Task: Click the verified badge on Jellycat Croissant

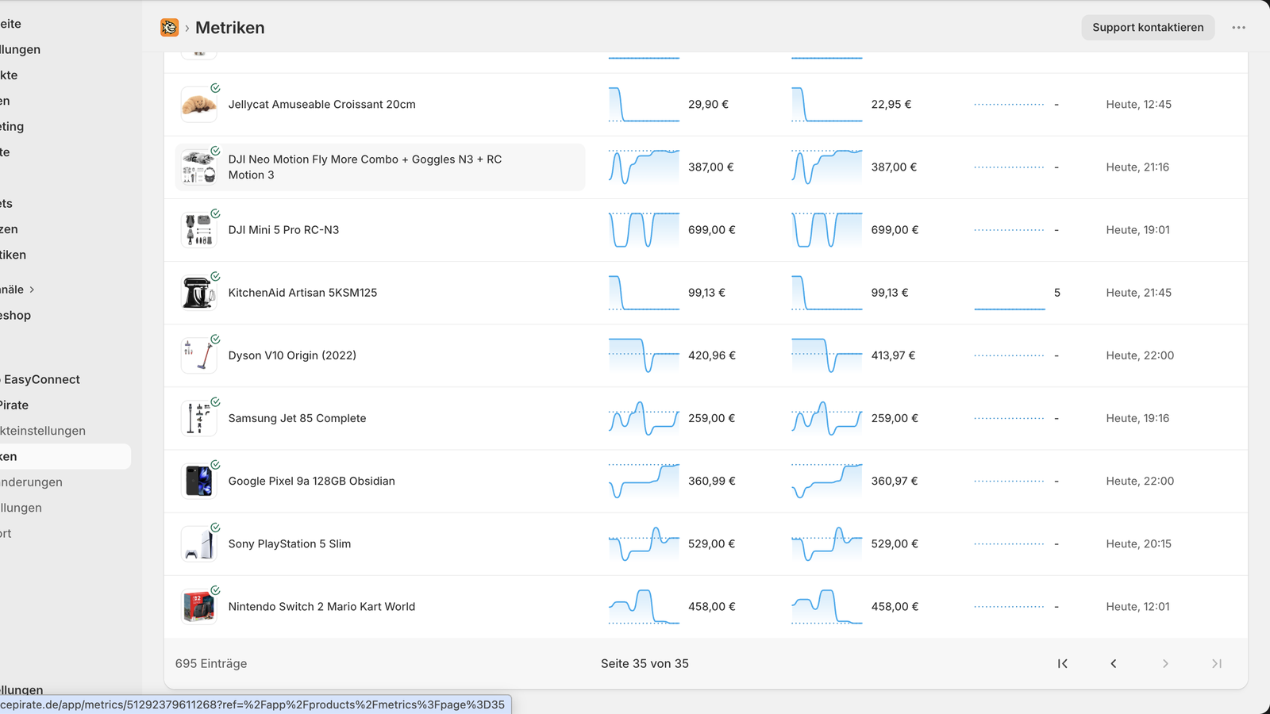Action: coord(215,88)
